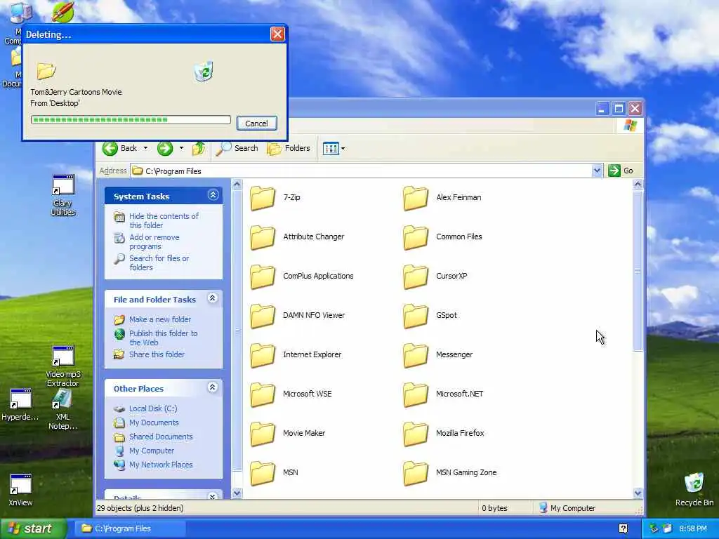Expand the Details panel
This screenshot has height=539, width=719.
point(212,496)
